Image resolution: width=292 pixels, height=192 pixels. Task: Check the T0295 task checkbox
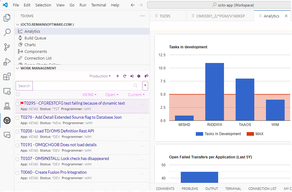coord(17,104)
